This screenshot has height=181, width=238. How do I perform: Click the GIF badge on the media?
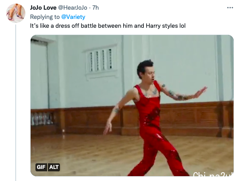pos(41,167)
